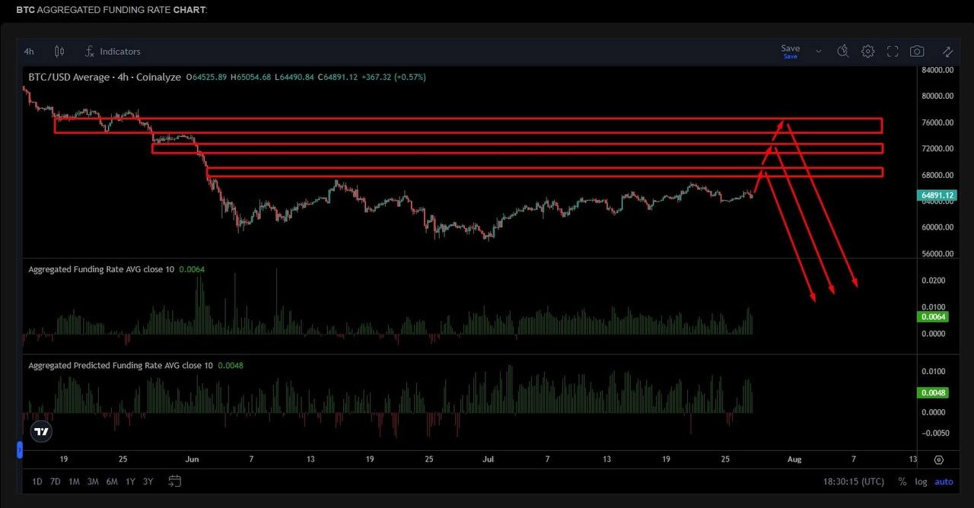Open the drawing tools icon at top right
This screenshot has width=974, height=508.
coord(947,52)
